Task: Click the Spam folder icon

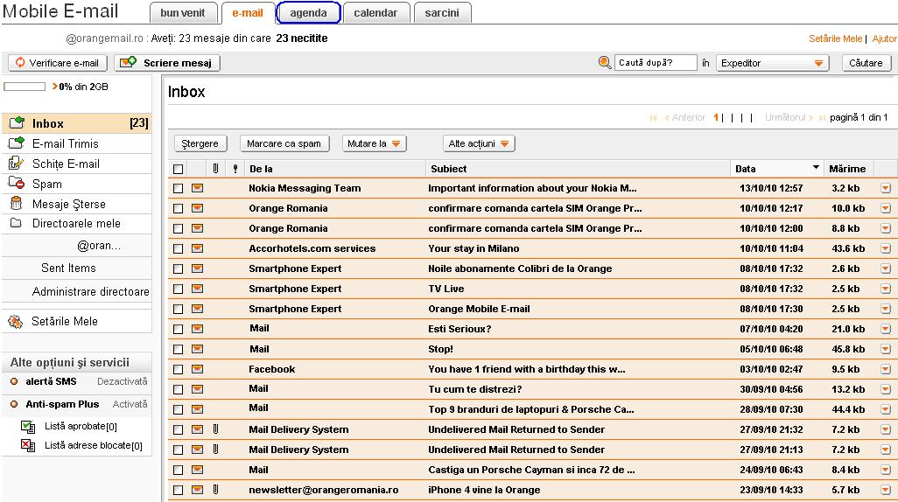Action: (x=17, y=183)
